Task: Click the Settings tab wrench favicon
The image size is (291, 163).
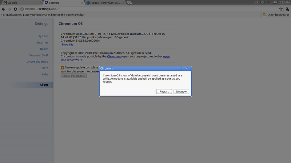Action: coord(47,3)
